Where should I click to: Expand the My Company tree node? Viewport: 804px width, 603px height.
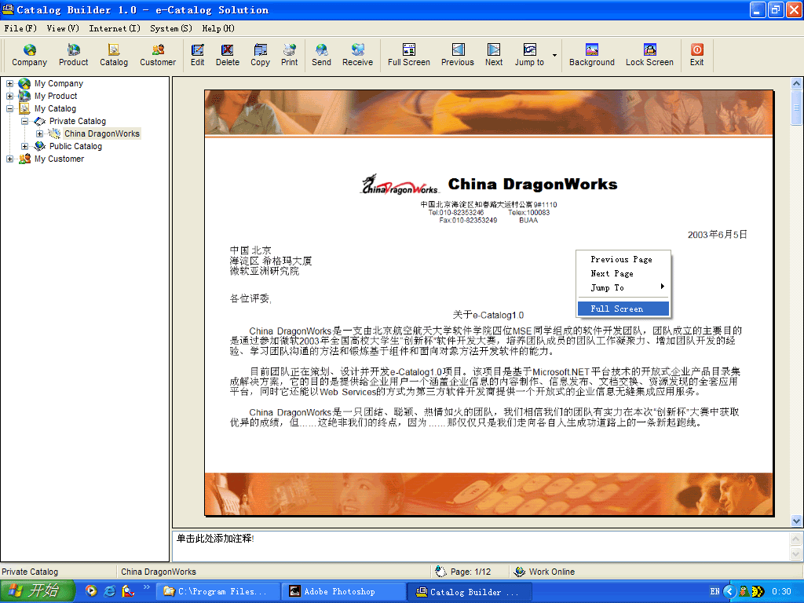[x=9, y=83]
